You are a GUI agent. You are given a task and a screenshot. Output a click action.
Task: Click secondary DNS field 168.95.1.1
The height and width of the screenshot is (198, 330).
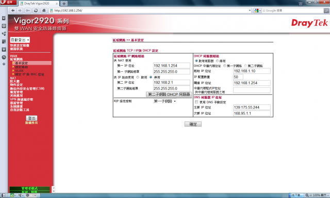pyautogui.click(x=252, y=113)
